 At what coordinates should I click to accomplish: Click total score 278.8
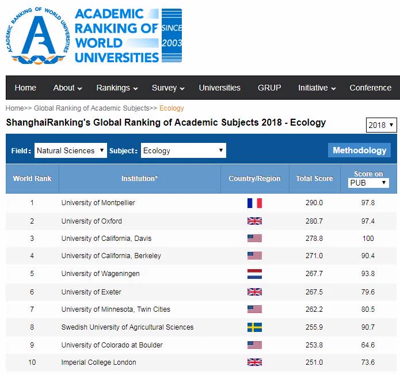click(x=314, y=239)
